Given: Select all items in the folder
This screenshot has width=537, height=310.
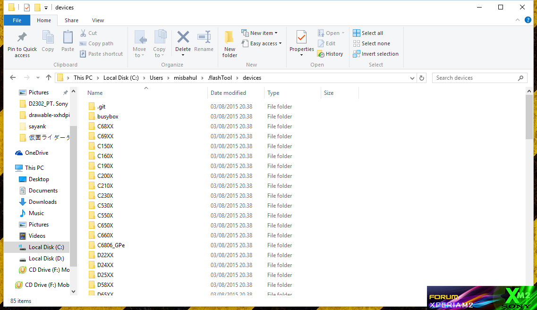Looking at the screenshot, I should pos(371,33).
